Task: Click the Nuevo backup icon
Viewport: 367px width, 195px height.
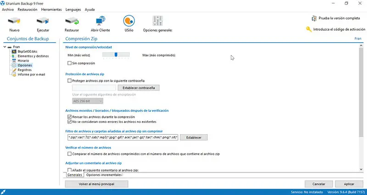Action: (14, 21)
